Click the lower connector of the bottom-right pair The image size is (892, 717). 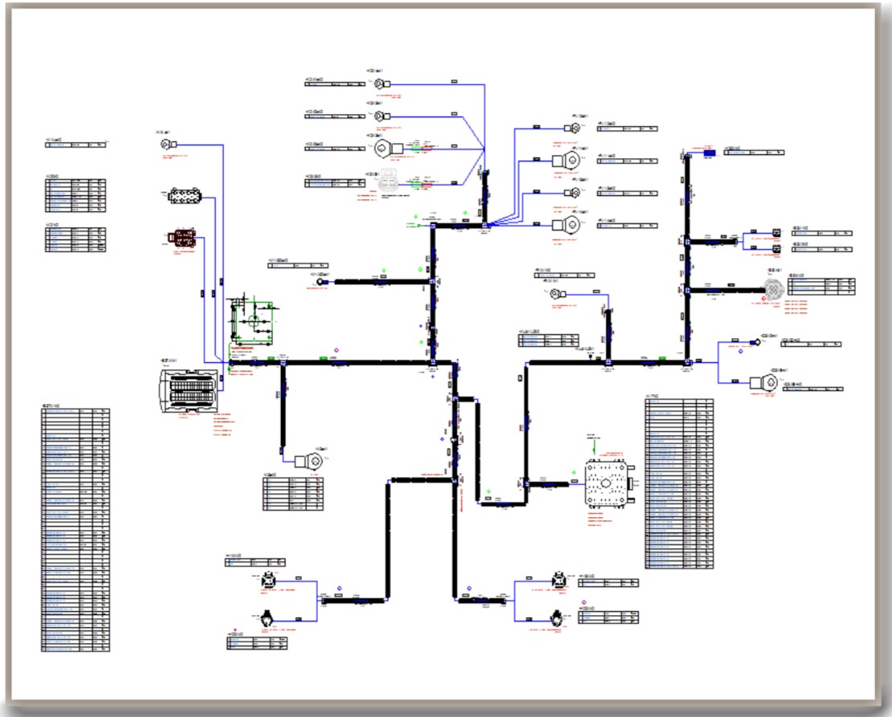[x=556, y=619]
